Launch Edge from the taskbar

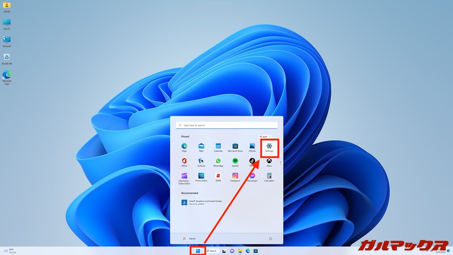click(x=248, y=251)
